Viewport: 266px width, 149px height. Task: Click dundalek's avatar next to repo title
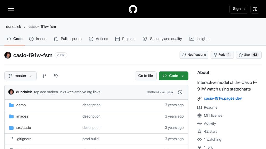(8, 55)
